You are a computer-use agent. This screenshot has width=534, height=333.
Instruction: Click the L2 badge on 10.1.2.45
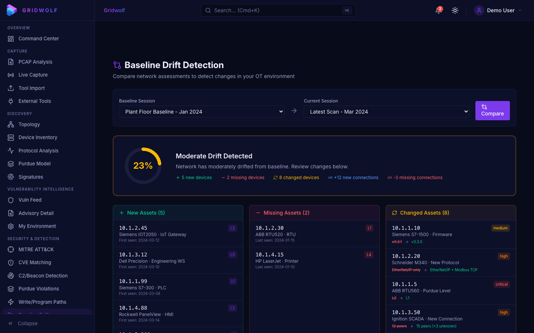(233, 228)
